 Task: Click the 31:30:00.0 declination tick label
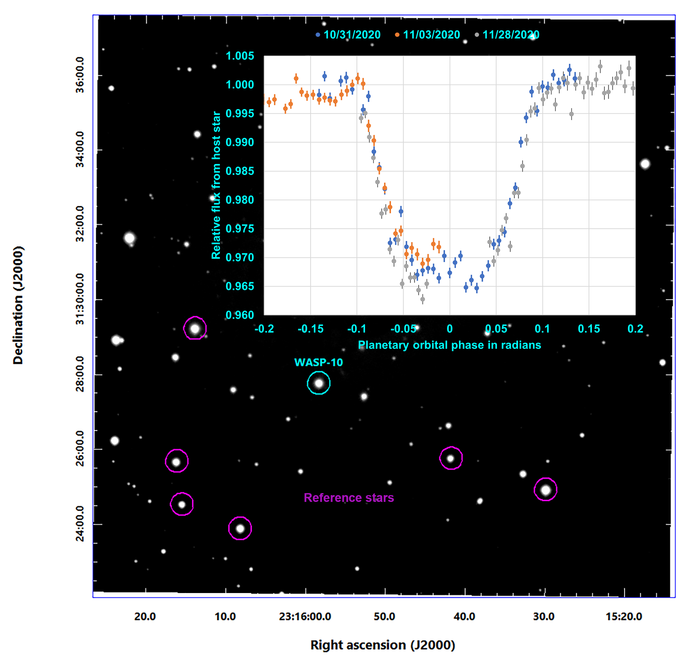[x=80, y=299]
